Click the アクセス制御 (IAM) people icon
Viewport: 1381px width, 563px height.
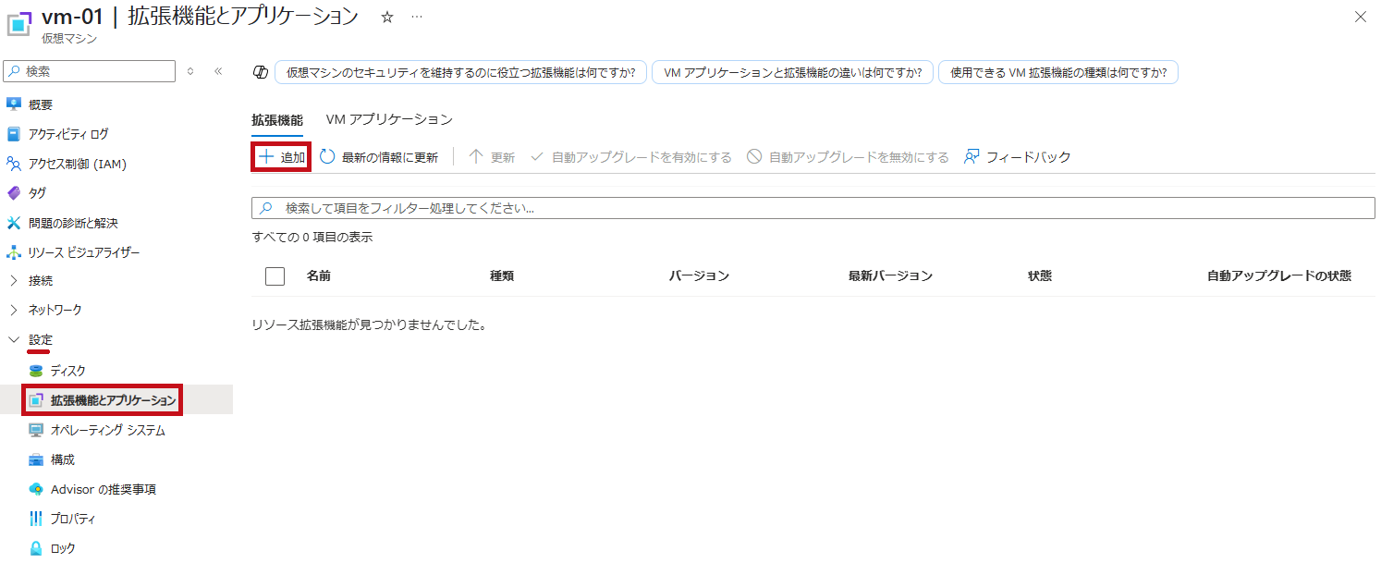coord(14,164)
